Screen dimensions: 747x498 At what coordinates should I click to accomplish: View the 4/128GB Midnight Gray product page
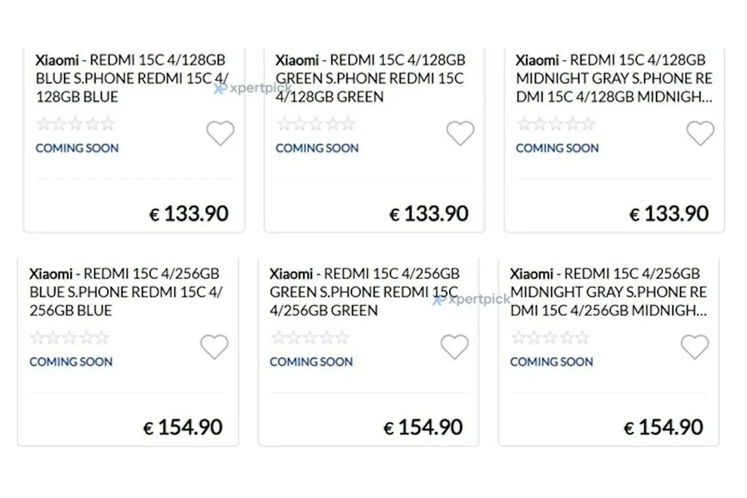[x=614, y=78]
